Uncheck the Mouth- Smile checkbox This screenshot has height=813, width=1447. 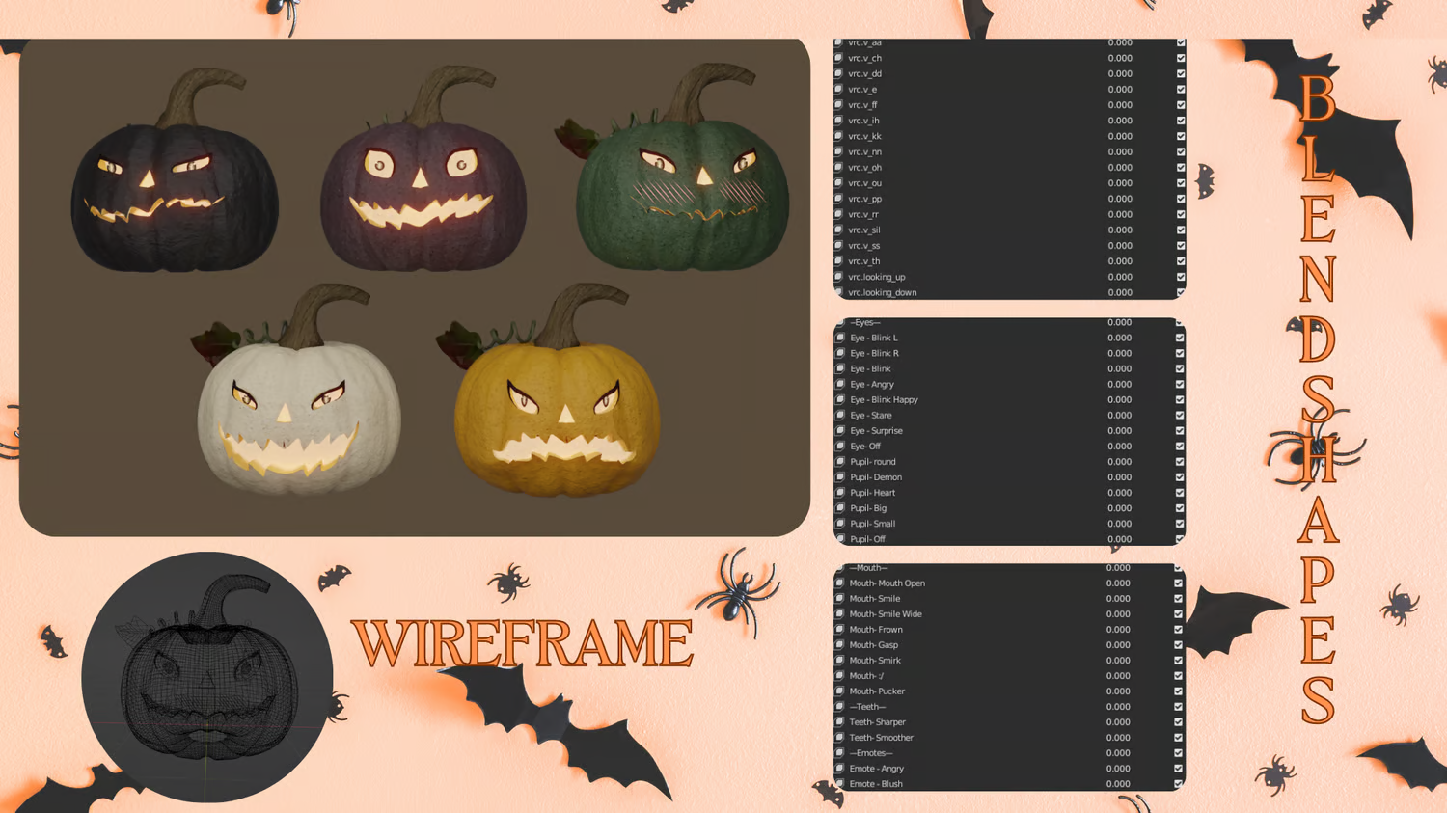pyautogui.click(x=1178, y=598)
